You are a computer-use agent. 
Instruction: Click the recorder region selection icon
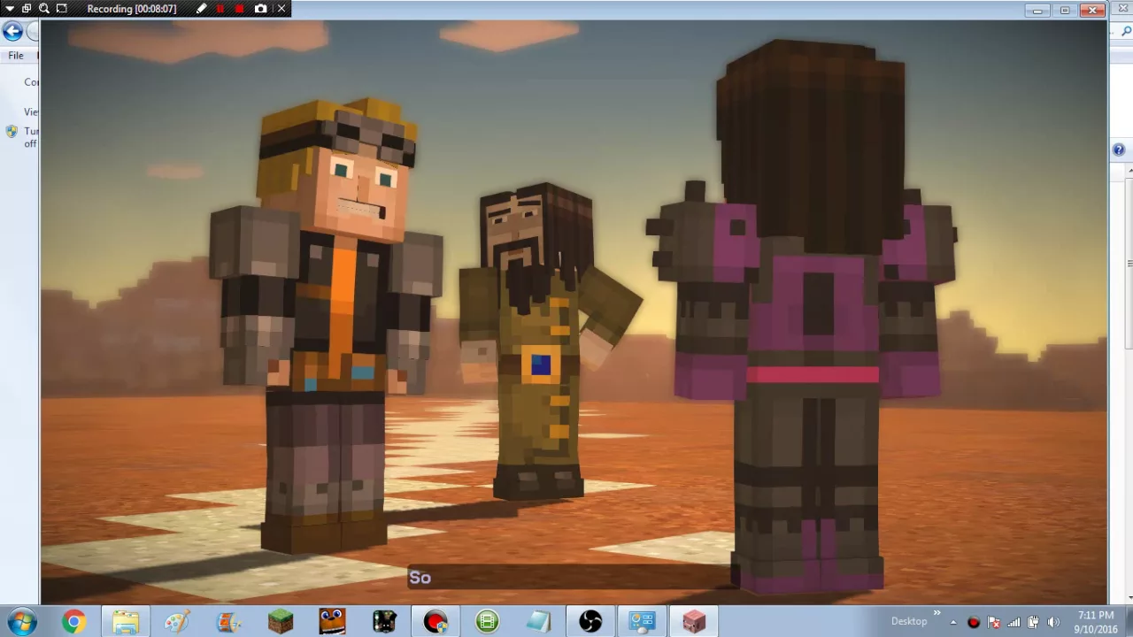(x=62, y=9)
